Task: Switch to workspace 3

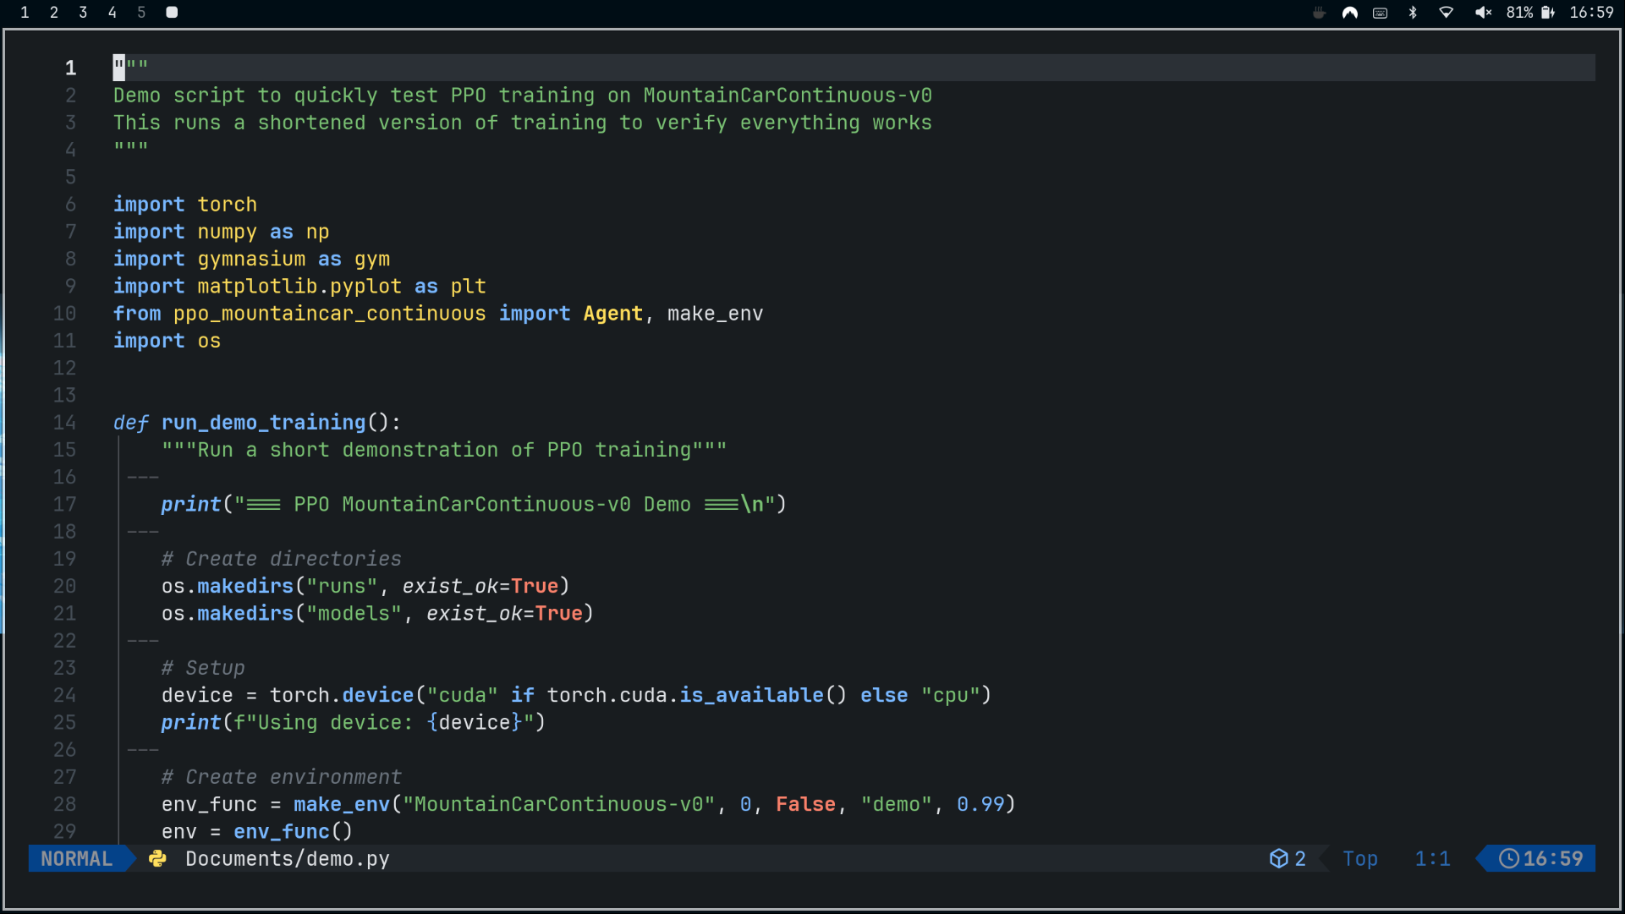Action: click(x=83, y=13)
